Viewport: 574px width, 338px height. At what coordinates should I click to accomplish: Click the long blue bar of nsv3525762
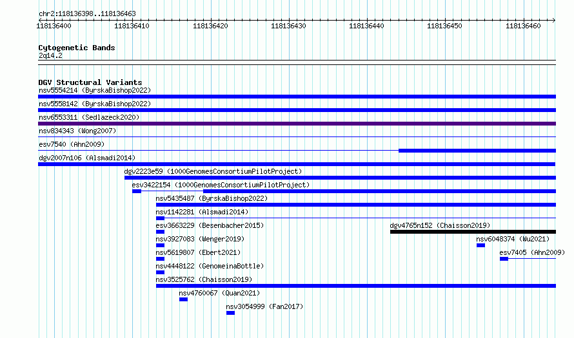[x=356, y=286]
